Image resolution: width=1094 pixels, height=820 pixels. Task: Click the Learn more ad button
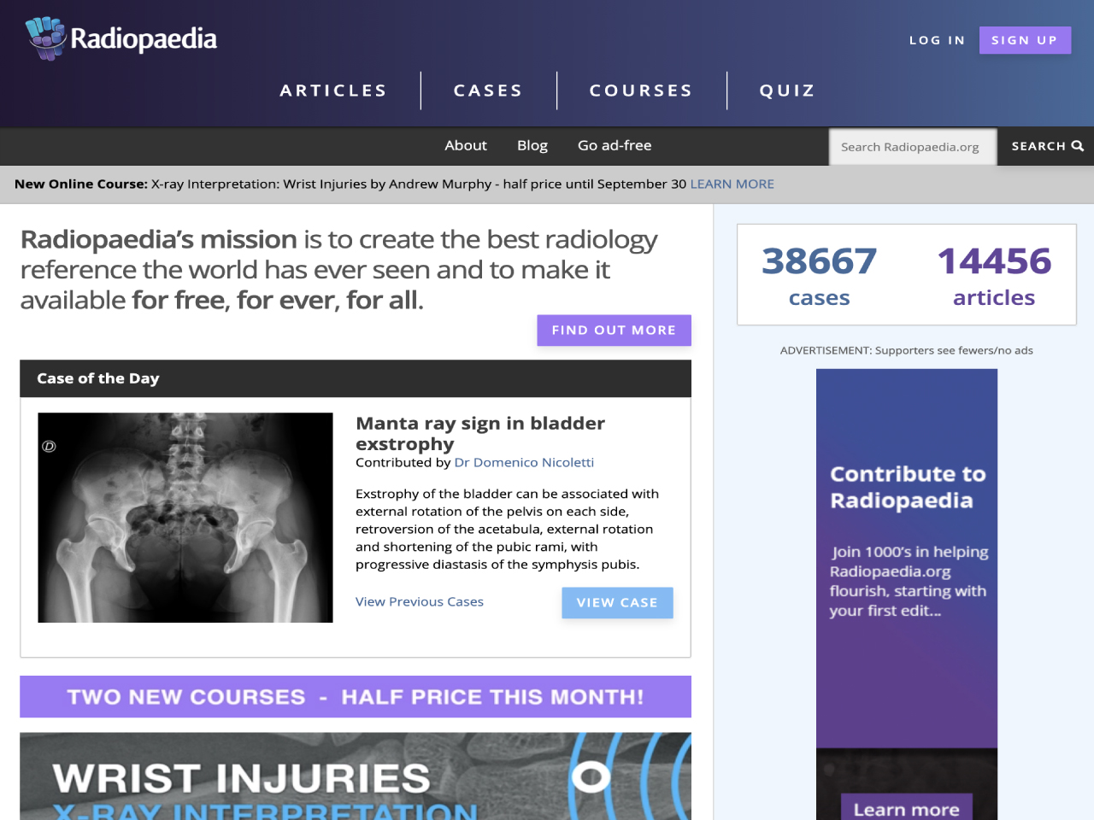(x=907, y=809)
